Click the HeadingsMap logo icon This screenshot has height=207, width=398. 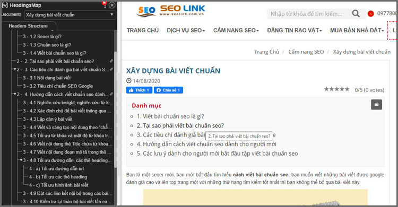[x=5, y=5]
